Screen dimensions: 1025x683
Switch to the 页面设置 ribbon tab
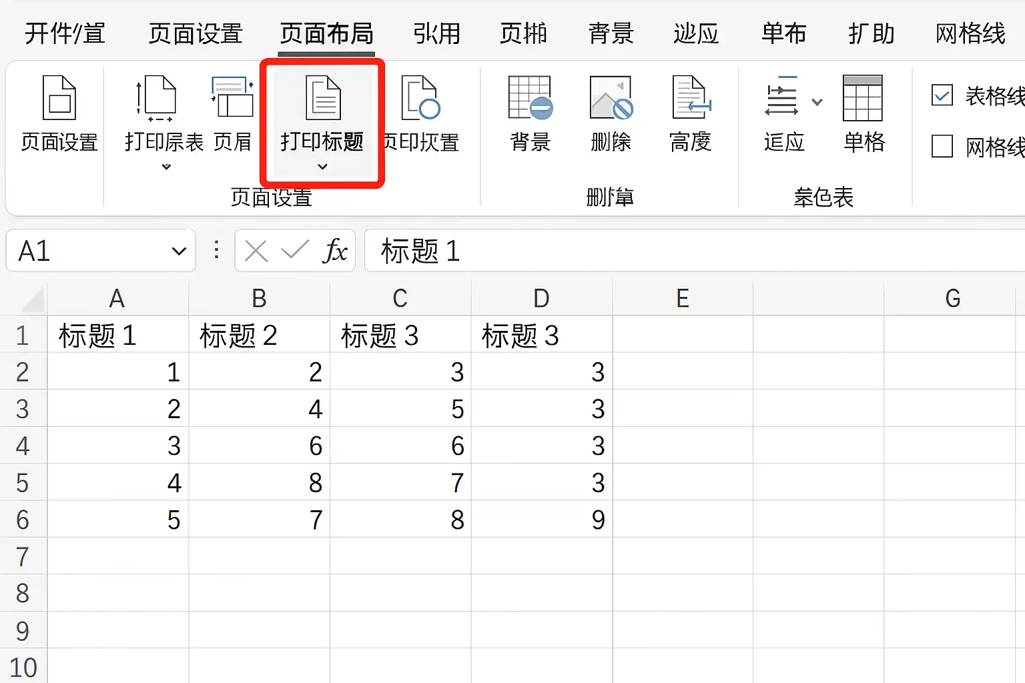tap(194, 35)
